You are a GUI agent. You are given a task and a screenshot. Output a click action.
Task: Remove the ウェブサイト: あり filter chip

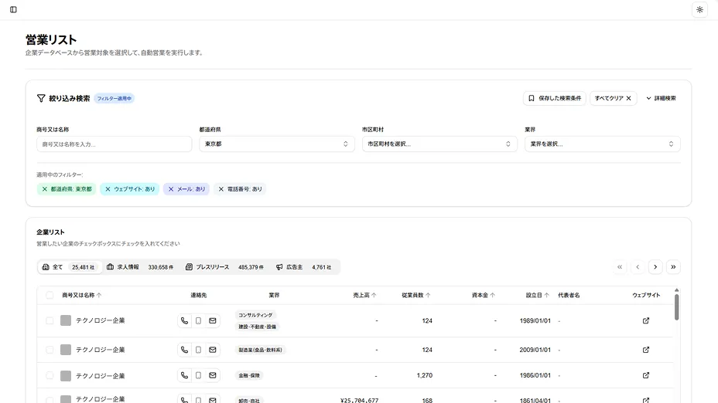point(108,189)
